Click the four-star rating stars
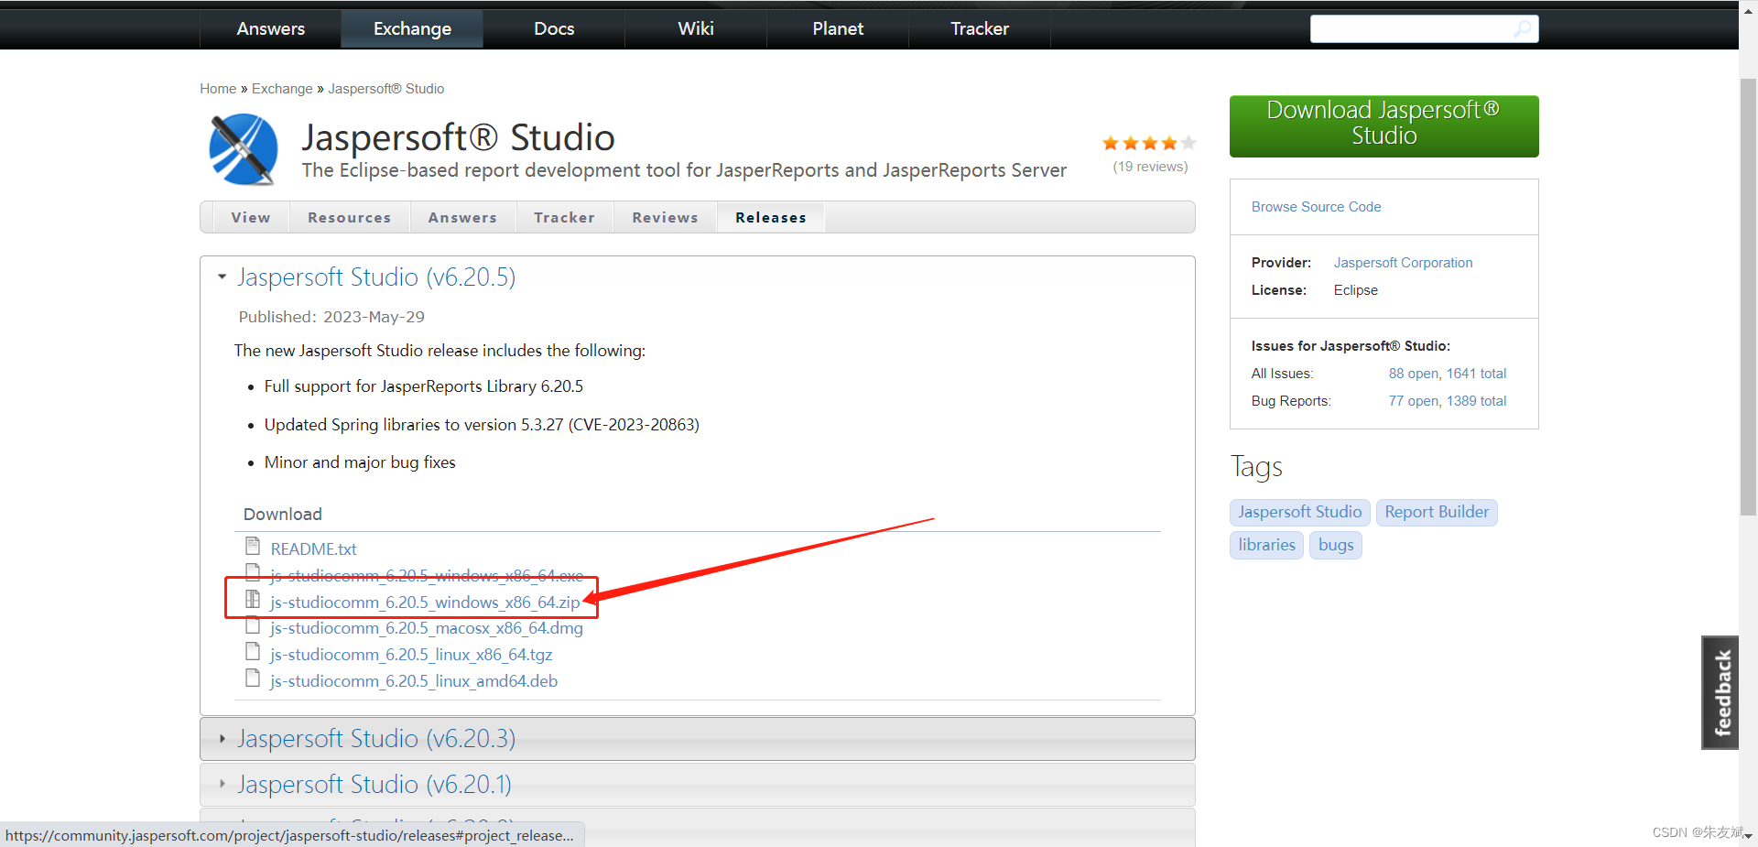Viewport: 1758px width, 847px height. [x=1149, y=143]
